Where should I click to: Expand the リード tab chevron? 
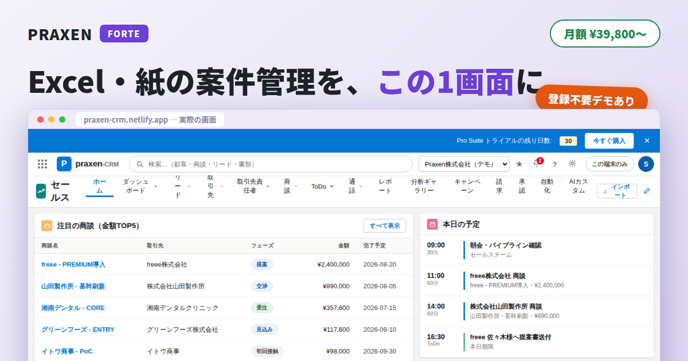(x=189, y=186)
